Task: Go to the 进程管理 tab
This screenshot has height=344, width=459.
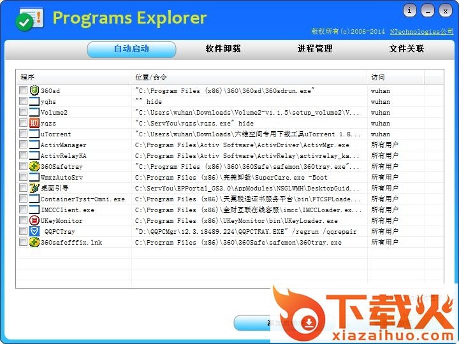Action: pos(315,49)
